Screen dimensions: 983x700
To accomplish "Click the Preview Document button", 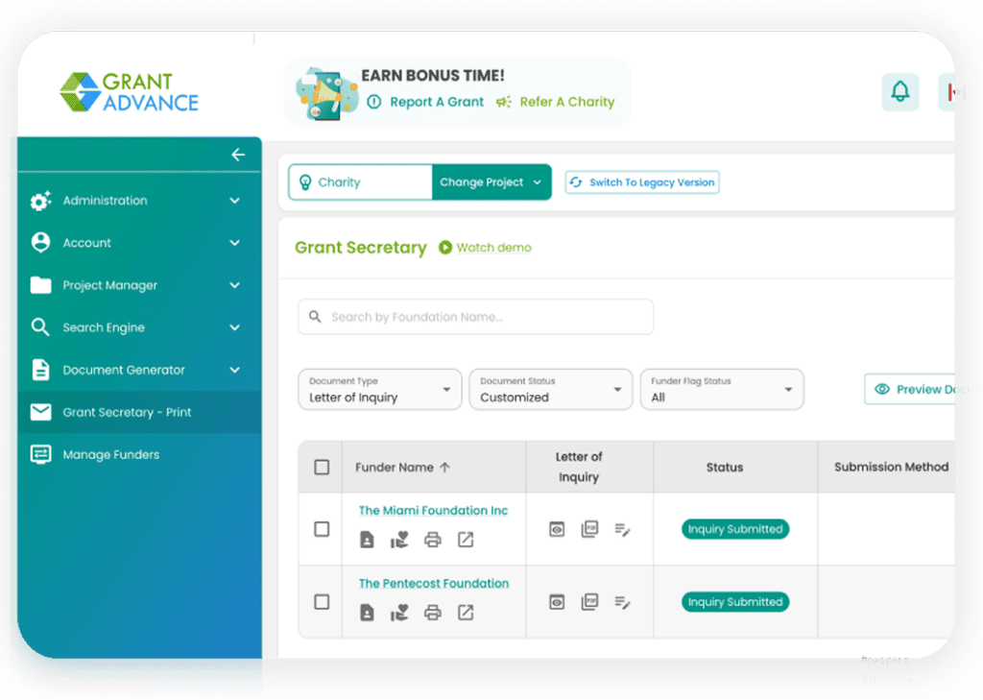I will click(911, 390).
